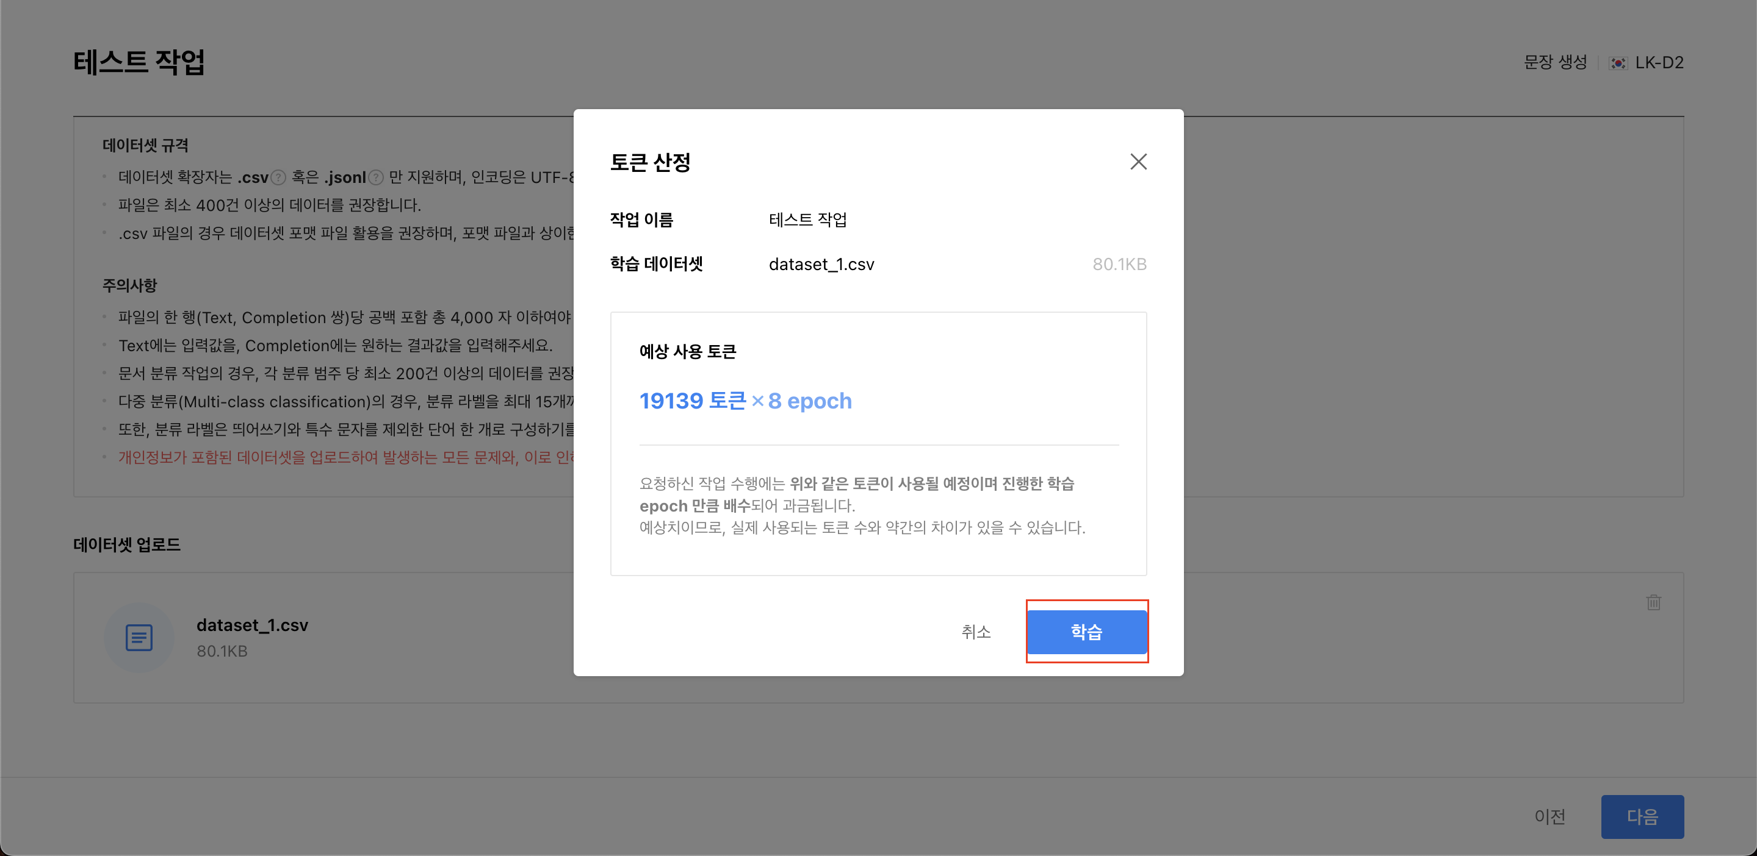Click the 테스트 작업 page title
This screenshot has width=1757, height=856.
pos(139,63)
